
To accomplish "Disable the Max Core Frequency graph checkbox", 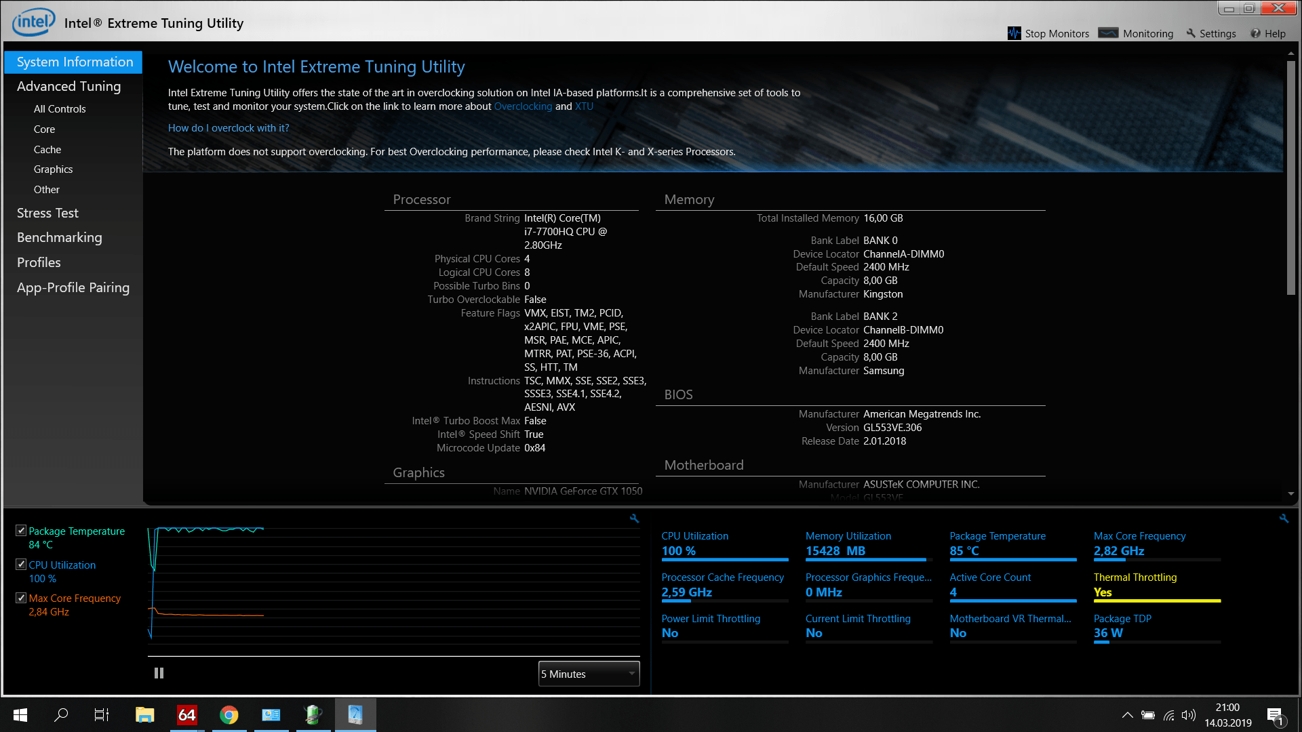I will click(x=21, y=598).
